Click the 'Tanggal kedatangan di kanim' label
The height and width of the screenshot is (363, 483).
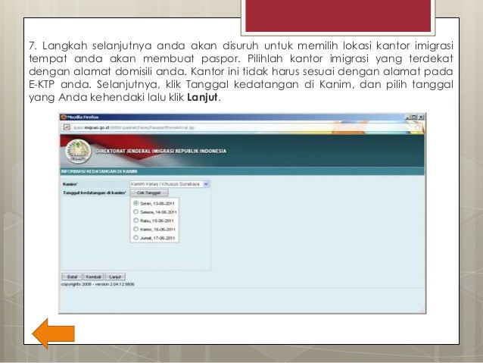click(95, 192)
